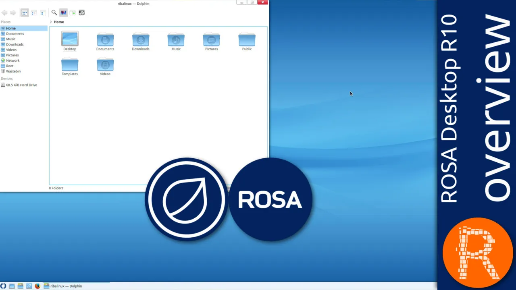Toggle the Preview thumbnails button
The width and height of the screenshot is (516, 290).
[x=63, y=13]
